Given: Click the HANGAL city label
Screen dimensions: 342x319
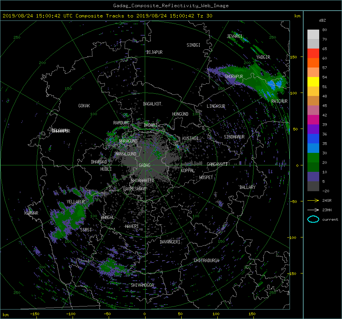Looking at the screenshot, I should point(108,217).
